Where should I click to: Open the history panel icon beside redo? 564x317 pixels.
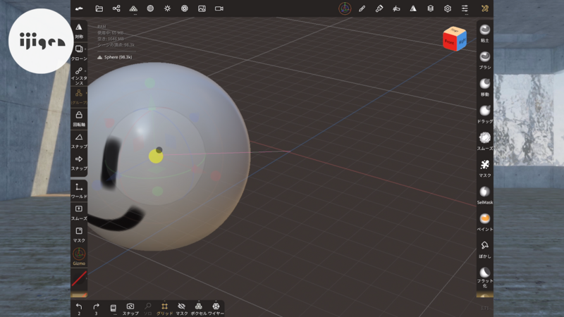click(114, 309)
